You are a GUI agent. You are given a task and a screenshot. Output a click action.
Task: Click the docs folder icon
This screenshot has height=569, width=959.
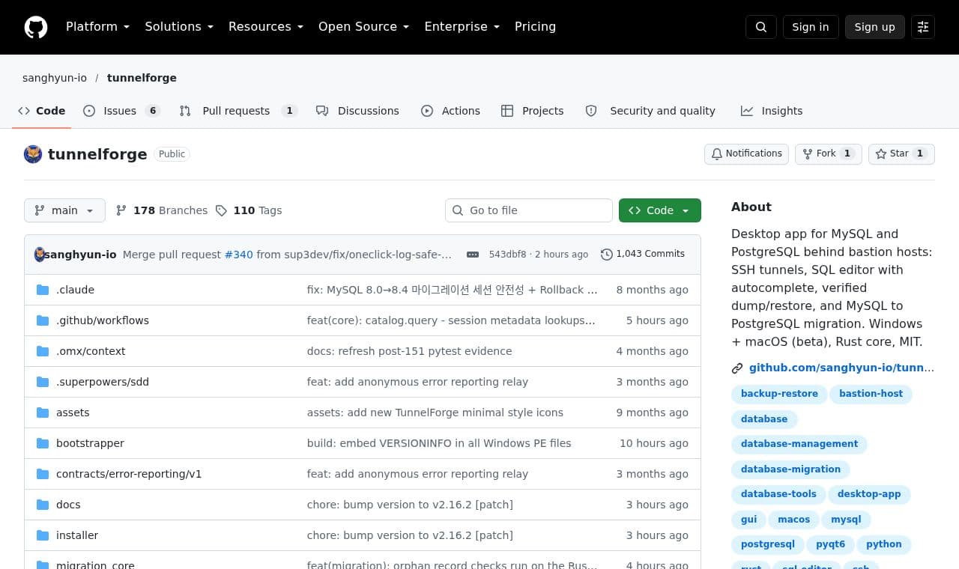pyautogui.click(x=43, y=505)
